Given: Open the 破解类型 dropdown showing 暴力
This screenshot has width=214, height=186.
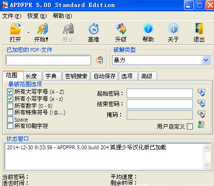Looking at the screenshot, I should 161,60.
